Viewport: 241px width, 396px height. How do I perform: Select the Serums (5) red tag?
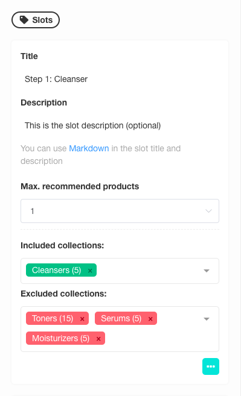[x=121, y=318]
